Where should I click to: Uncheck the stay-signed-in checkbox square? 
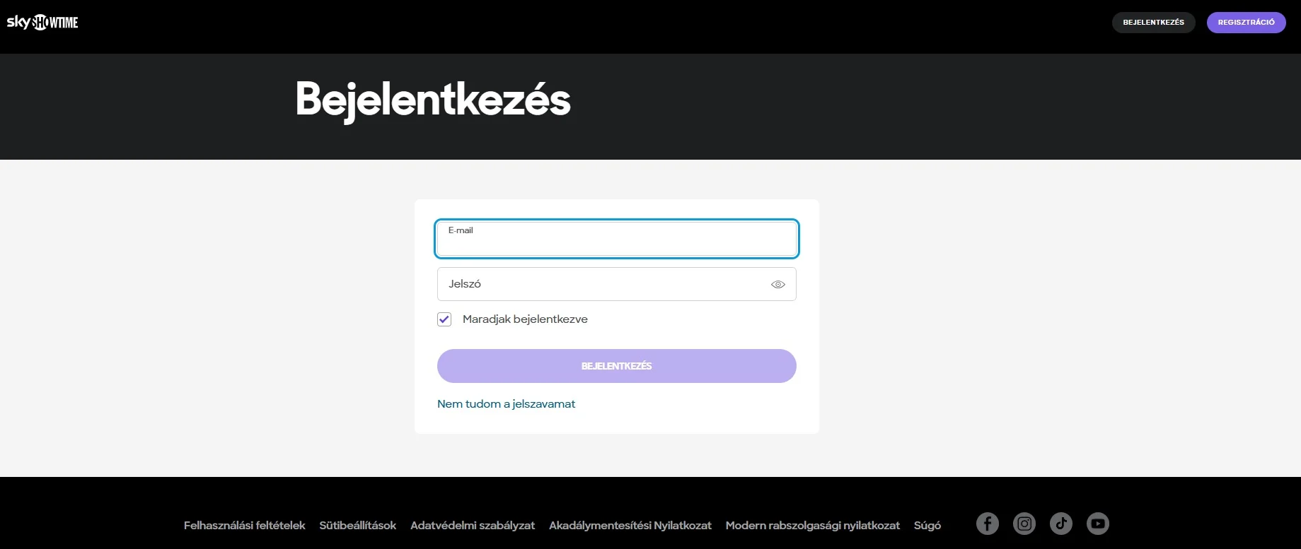point(444,319)
